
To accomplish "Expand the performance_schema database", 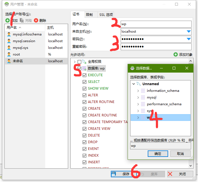I will (x=138, y=104).
